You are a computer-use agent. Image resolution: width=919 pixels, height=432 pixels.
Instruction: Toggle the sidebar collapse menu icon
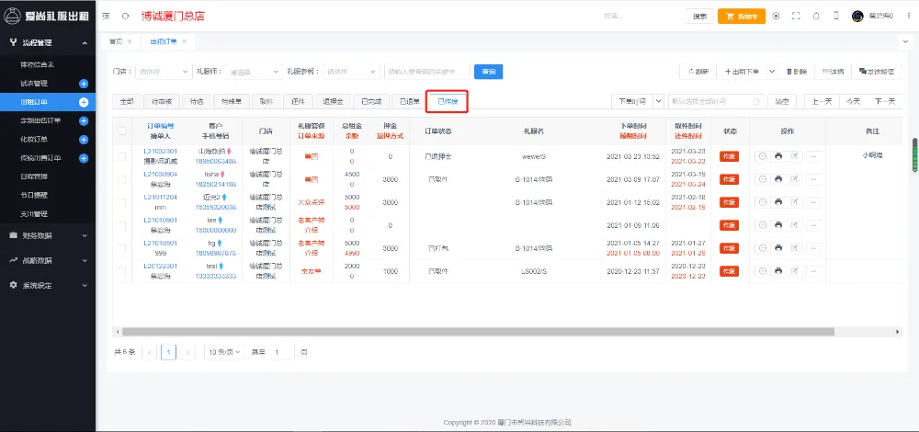pos(108,17)
